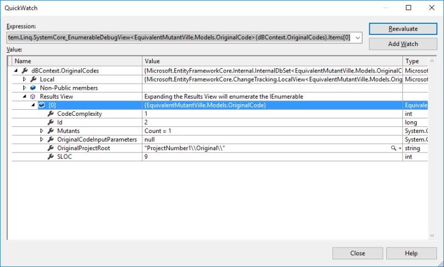Select the "ProjectNumber1\\Original\\" value
The height and width of the screenshot is (267, 444).
(185, 148)
